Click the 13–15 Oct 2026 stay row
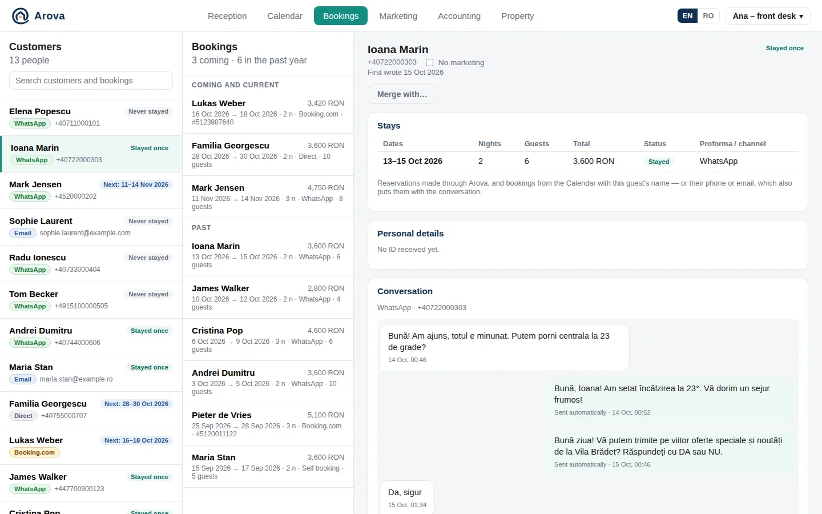The height and width of the screenshot is (514, 822). pyautogui.click(x=588, y=162)
